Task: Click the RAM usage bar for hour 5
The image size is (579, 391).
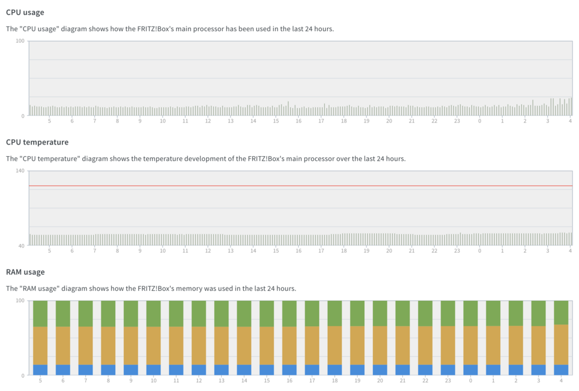Action: click(x=41, y=338)
